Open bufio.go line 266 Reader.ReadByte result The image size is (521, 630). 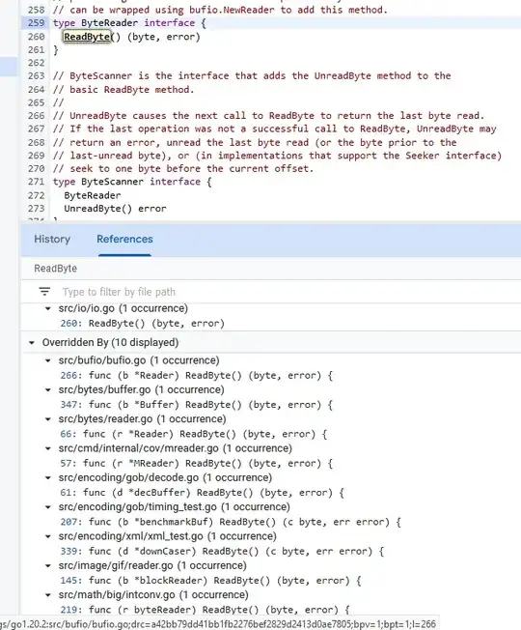coord(197,376)
